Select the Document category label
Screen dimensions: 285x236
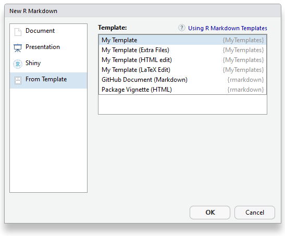[x=40, y=31]
